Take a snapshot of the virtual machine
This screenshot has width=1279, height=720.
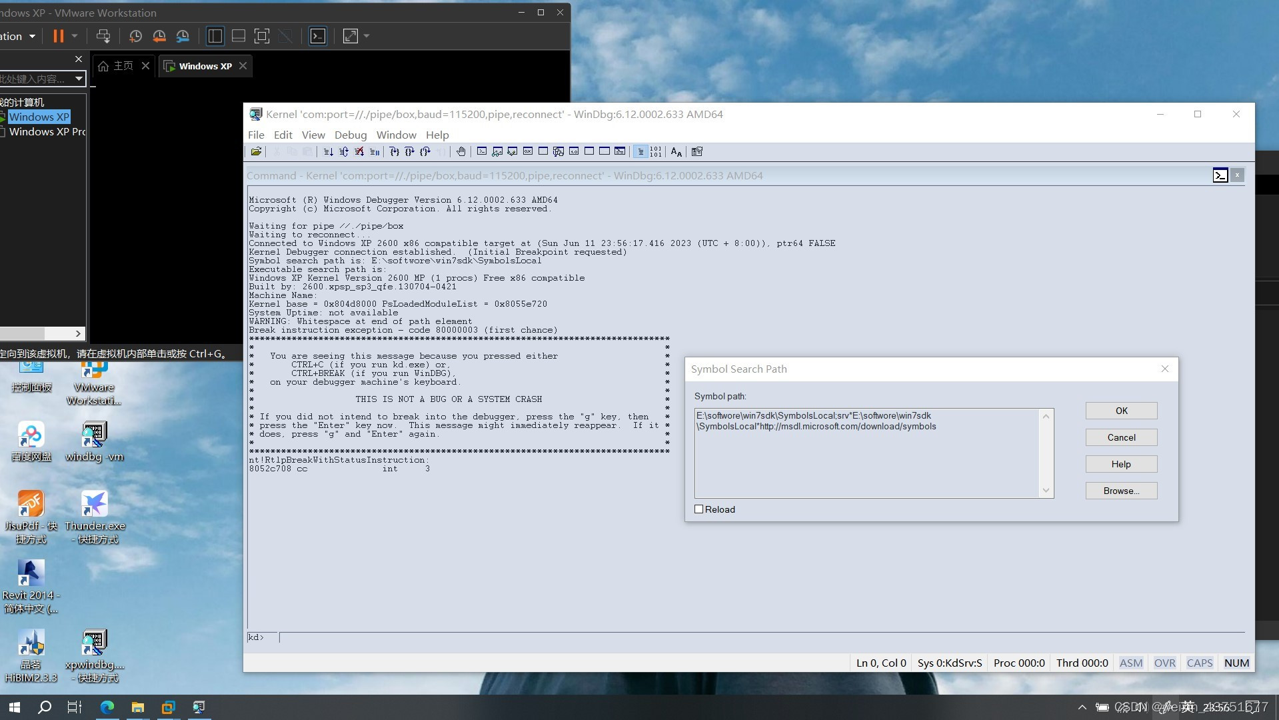click(135, 36)
